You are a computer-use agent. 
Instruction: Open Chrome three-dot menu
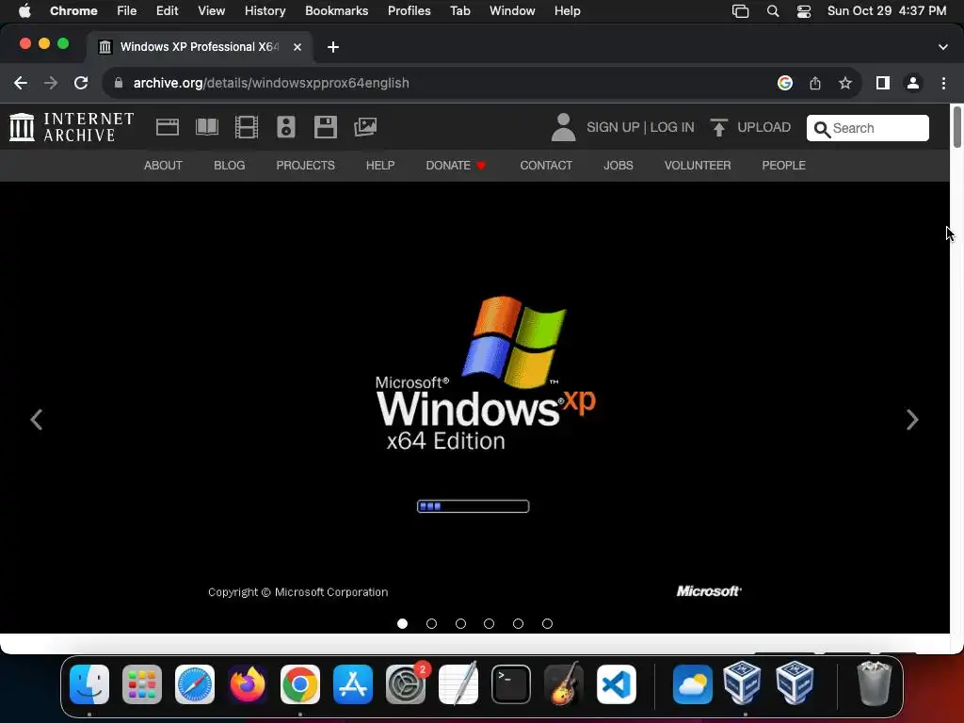pos(943,83)
